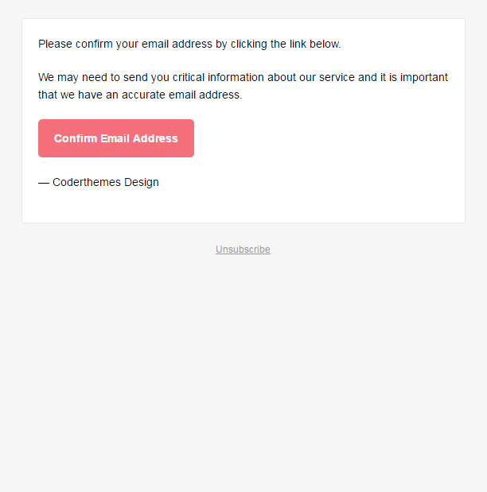
Task: Follow the Unsubscribe link
Action: click(x=243, y=250)
